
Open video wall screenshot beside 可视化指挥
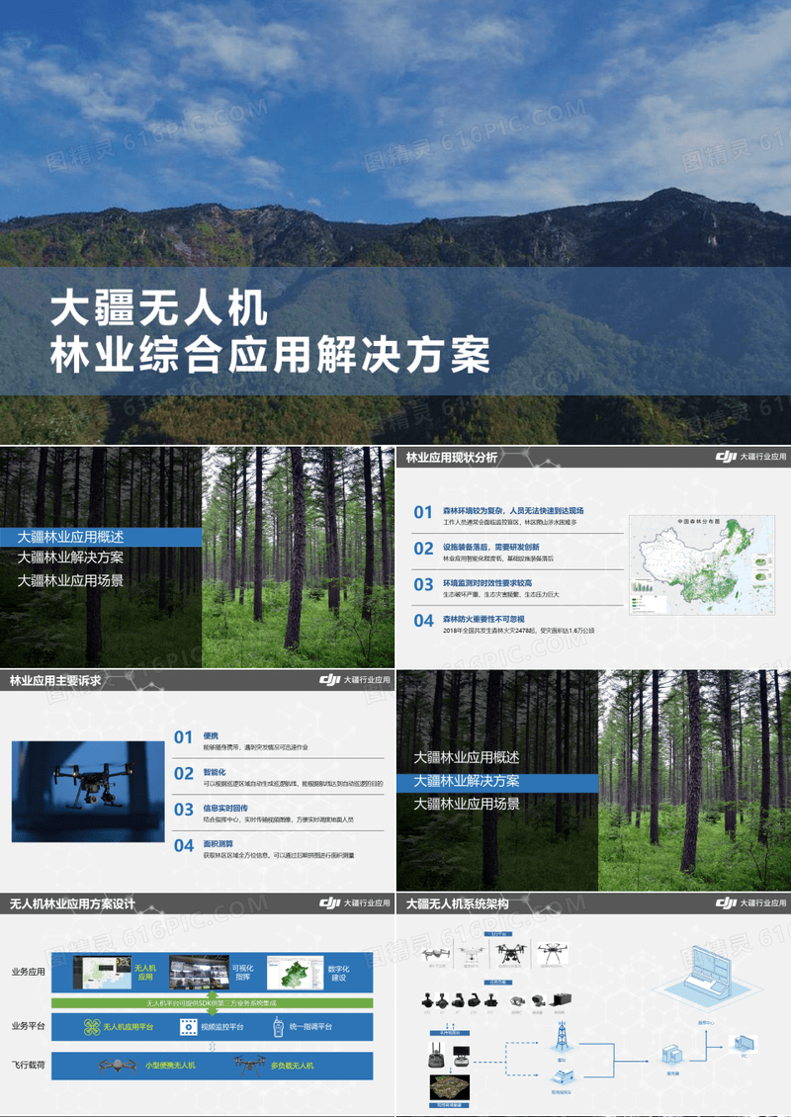[199, 973]
